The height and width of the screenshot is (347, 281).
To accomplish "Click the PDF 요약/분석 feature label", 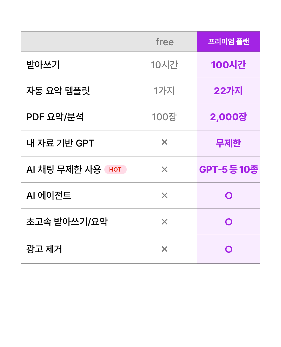I will (x=55, y=117).
